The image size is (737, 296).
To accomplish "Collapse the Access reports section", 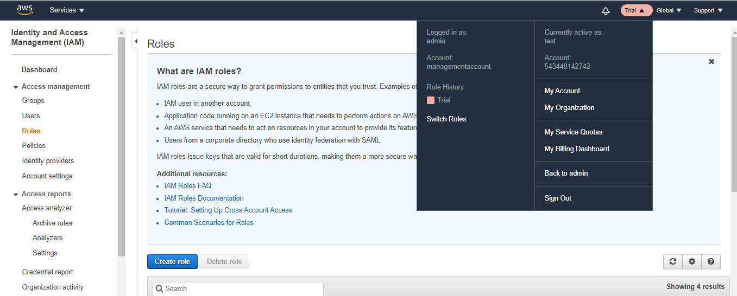I will tap(16, 194).
